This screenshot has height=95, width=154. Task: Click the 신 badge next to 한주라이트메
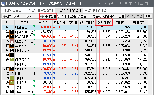12,92
